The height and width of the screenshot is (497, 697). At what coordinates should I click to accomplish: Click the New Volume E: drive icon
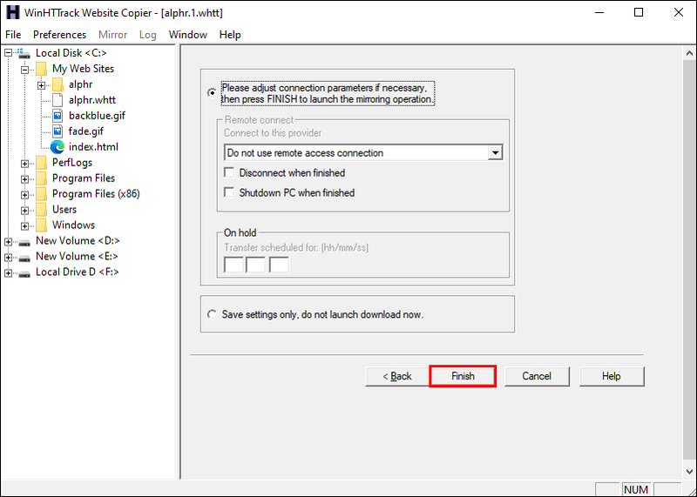[24, 258]
